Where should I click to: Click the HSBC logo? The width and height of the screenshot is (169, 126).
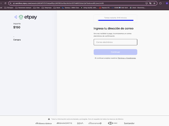click(113, 123)
